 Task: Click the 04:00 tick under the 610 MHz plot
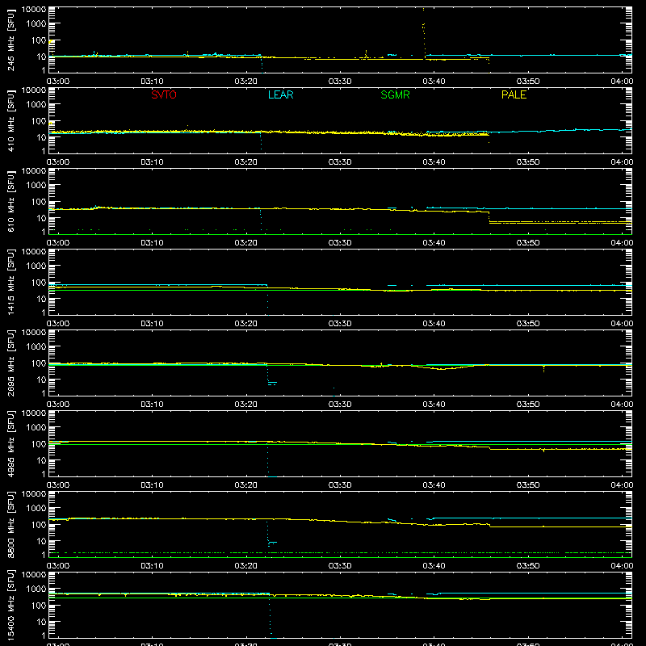click(622, 243)
